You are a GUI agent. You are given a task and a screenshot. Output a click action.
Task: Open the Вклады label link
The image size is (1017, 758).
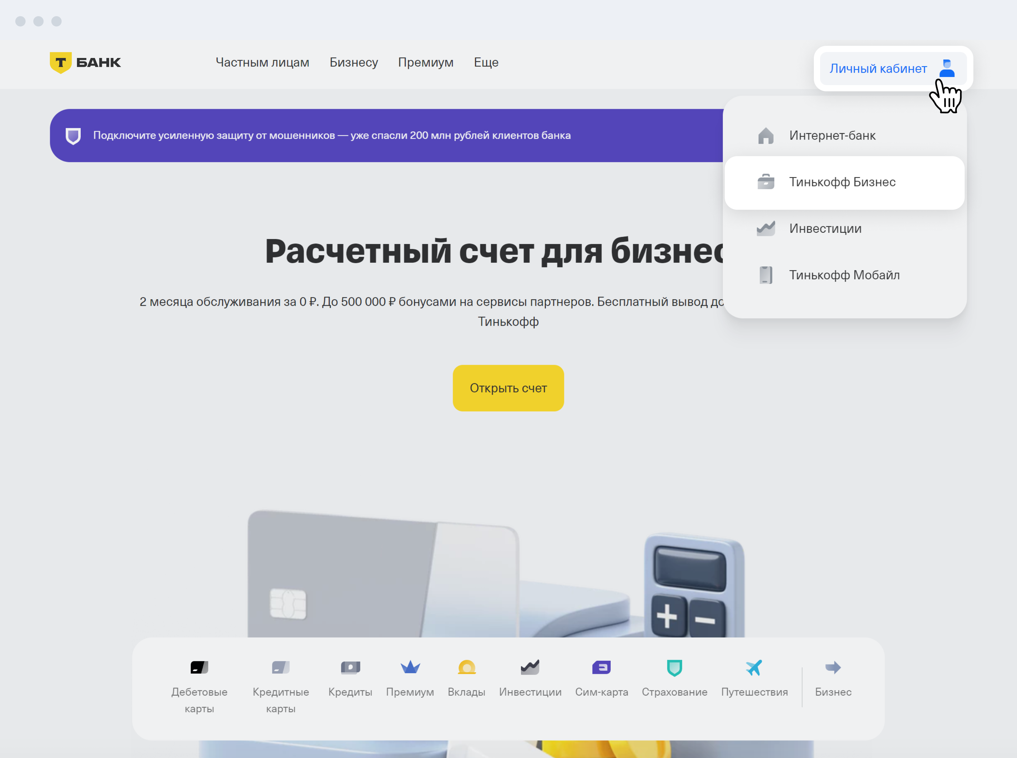coord(466,692)
